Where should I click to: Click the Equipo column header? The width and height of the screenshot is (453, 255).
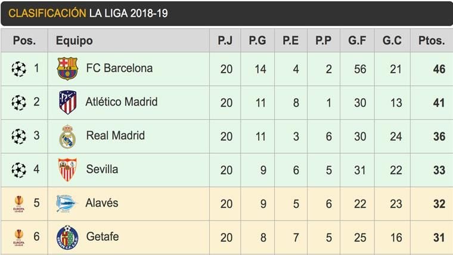click(x=74, y=41)
